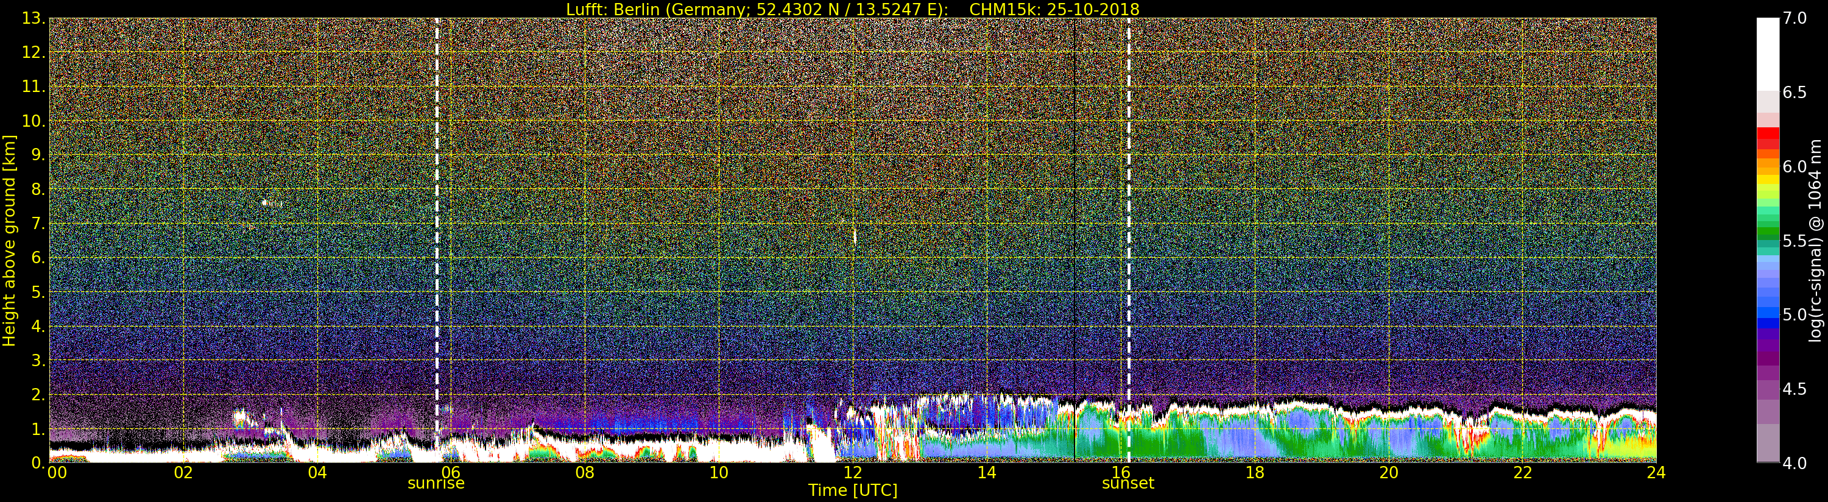Viewport: 1828px width, 502px height.
Task: Click the '22' time axis tick label
Action: 1523,472
